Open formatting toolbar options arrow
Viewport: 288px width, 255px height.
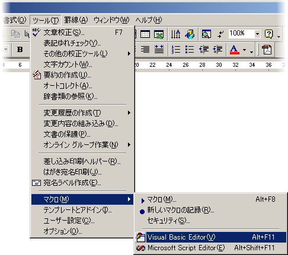point(251,52)
